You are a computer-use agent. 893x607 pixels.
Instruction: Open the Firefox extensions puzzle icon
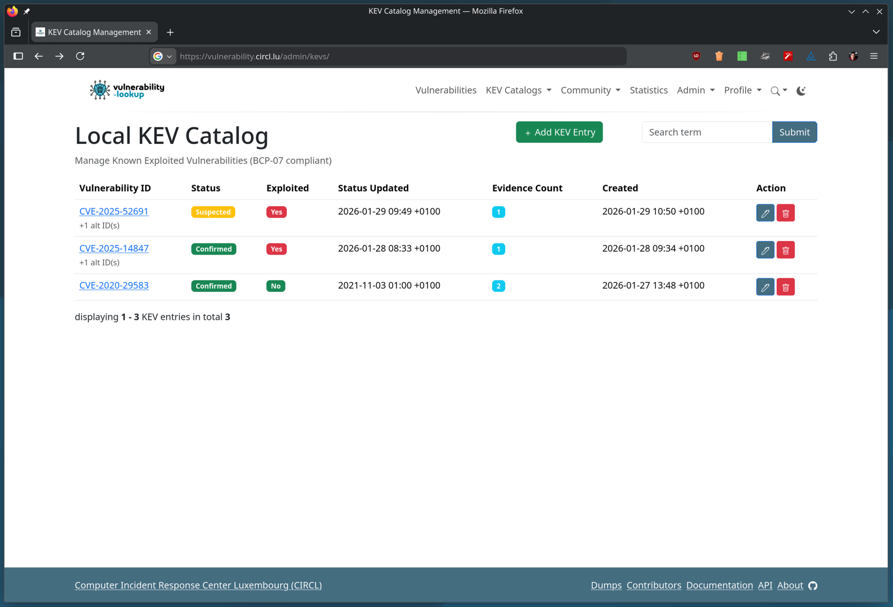[x=832, y=57]
